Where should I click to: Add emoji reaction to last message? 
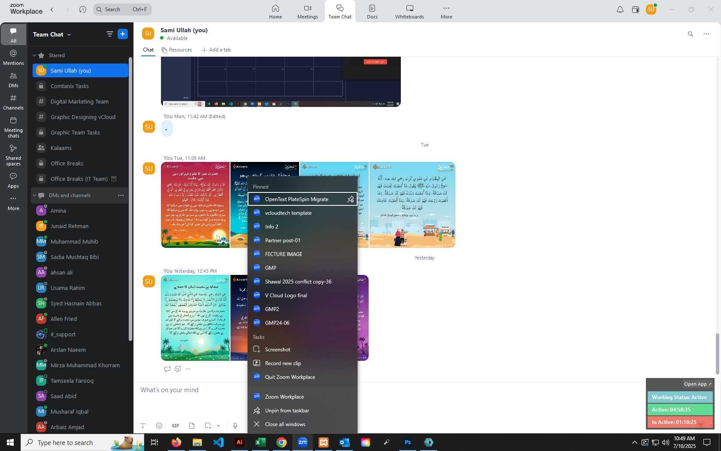[178, 369]
